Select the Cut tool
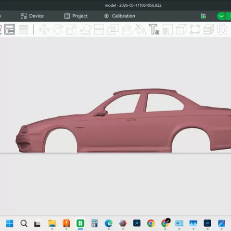Viewport: 231px width, 231px height. pos(99,29)
